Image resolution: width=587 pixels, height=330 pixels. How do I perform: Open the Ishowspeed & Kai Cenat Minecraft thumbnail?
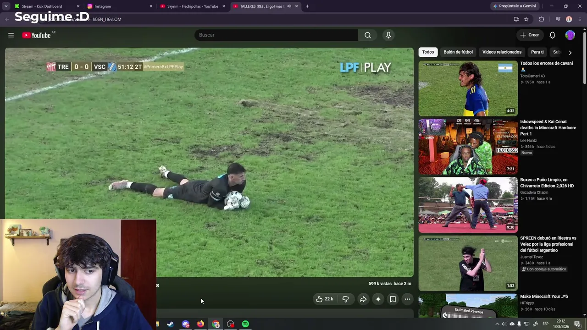pos(468,147)
